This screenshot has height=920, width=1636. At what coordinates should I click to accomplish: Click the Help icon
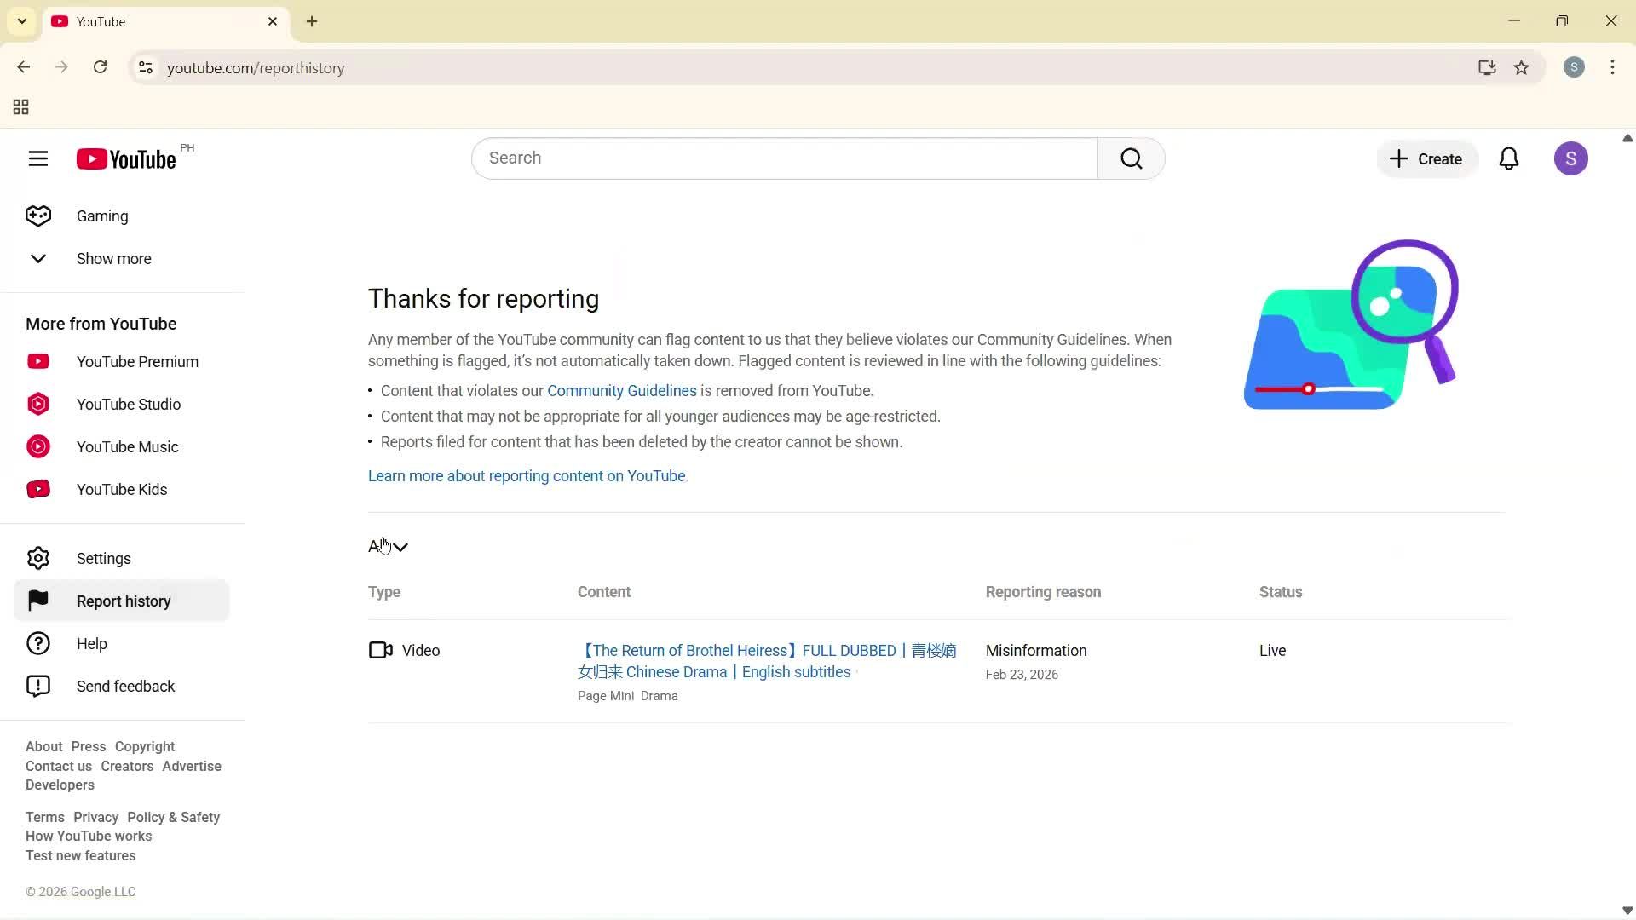point(38,643)
